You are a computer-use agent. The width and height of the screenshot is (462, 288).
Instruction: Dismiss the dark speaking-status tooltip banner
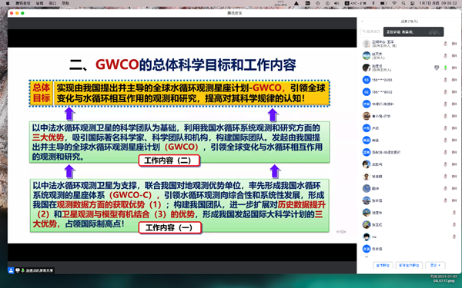tap(413, 31)
